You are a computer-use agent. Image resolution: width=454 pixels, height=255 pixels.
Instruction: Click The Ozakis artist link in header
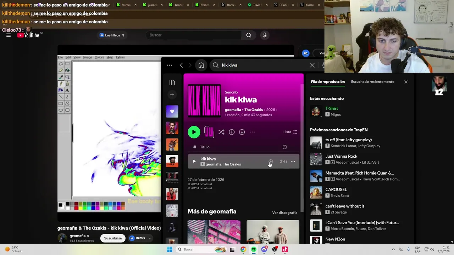(254, 110)
